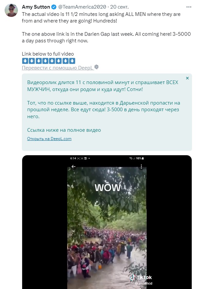The height and width of the screenshot is (289, 197).
Task: Click the TikTok logo watermark
Action: 141,277
